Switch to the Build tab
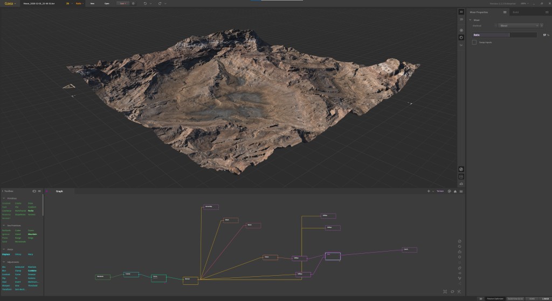Viewport: 552px width, 301px height. [x=516, y=12]
